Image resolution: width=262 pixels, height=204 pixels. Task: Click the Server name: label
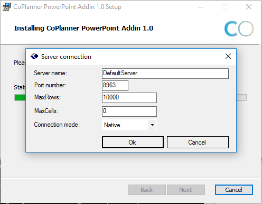click(50, 73)
